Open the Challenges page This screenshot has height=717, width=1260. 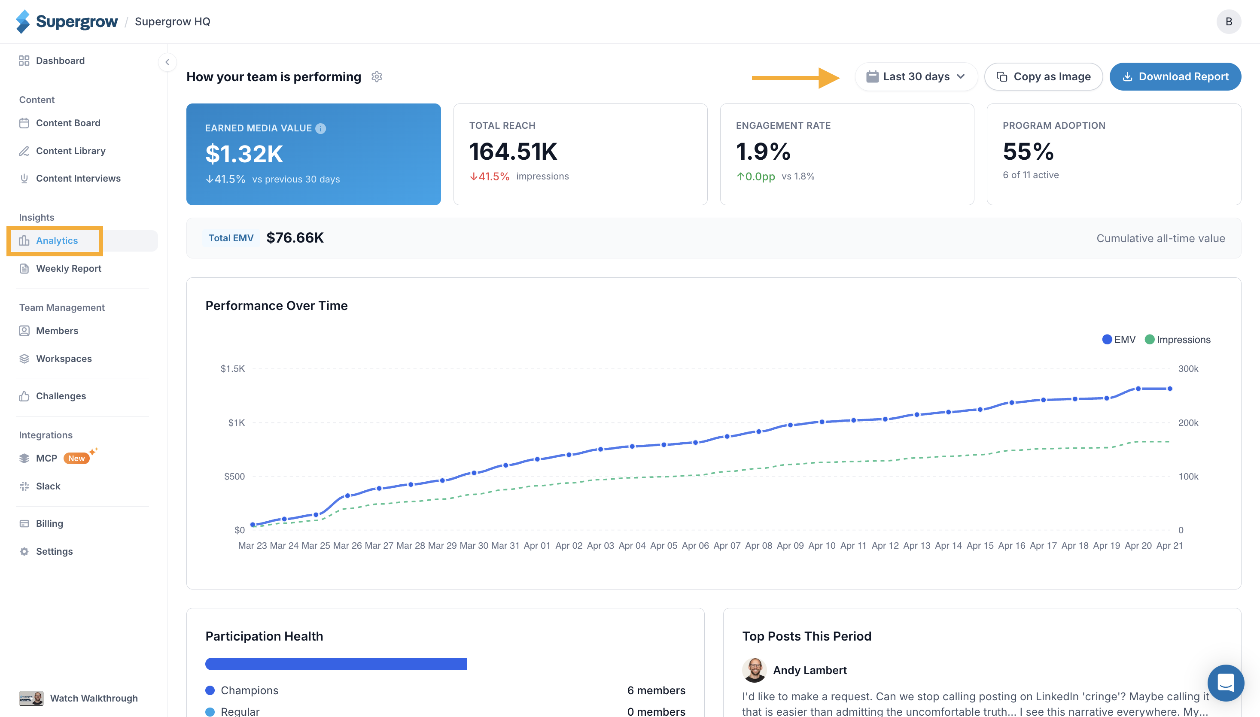pyautogui.click(x=61, y=396)
